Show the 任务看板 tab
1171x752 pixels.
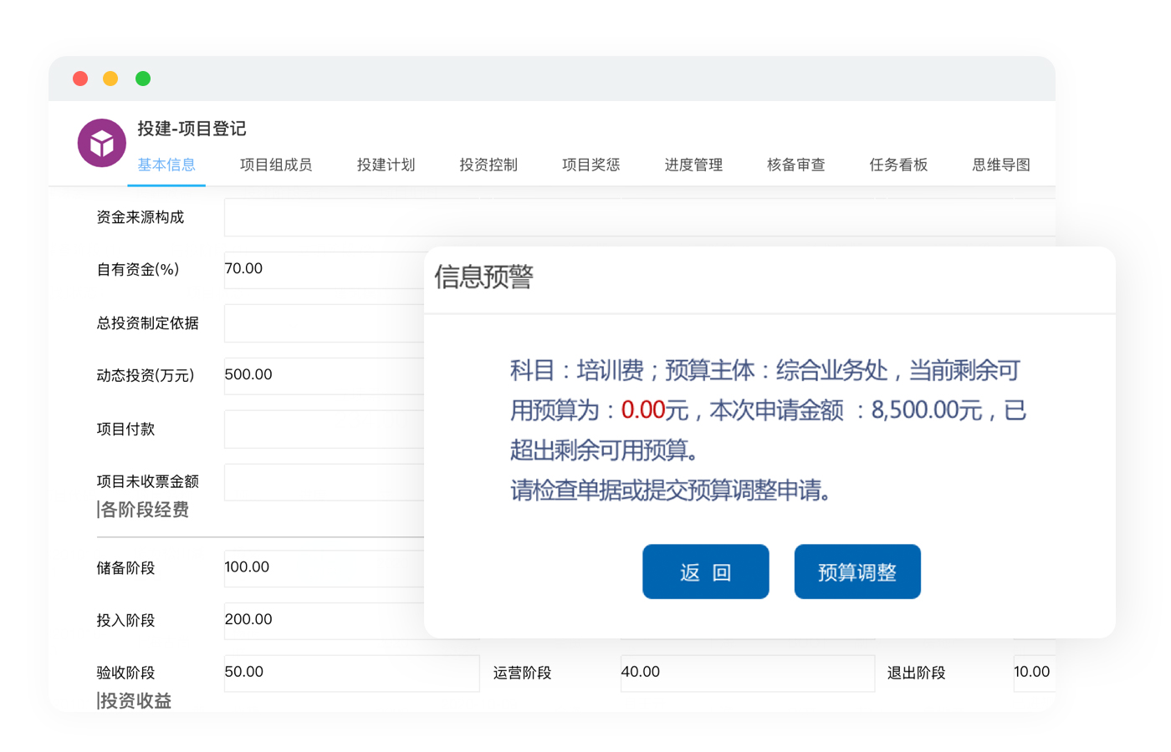click(x=898, y=165)
